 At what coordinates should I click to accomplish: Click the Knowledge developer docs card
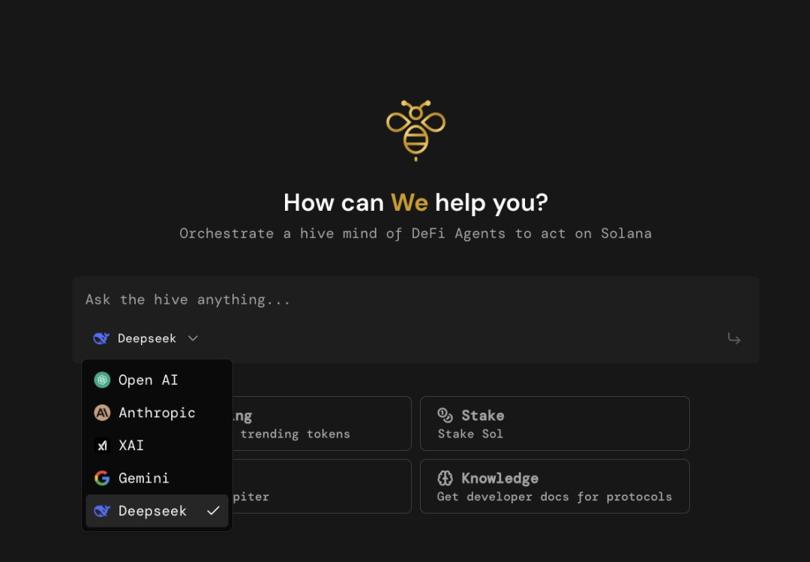click(555, 486)
